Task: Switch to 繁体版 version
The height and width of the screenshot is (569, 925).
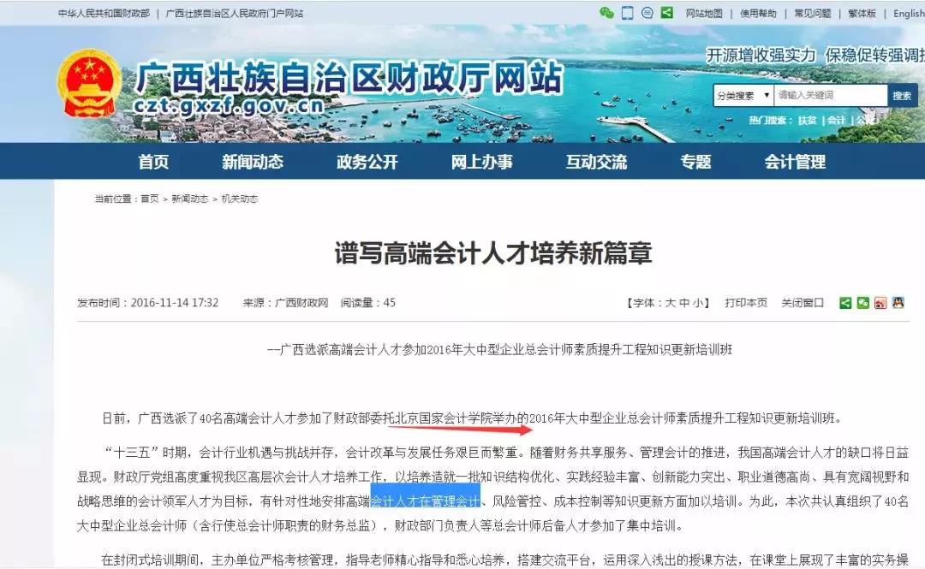Action: click(862, 13)
